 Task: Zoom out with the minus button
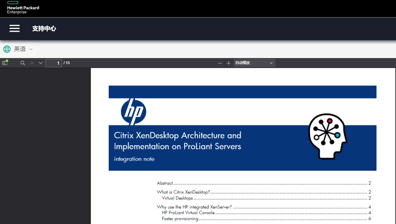220,63
